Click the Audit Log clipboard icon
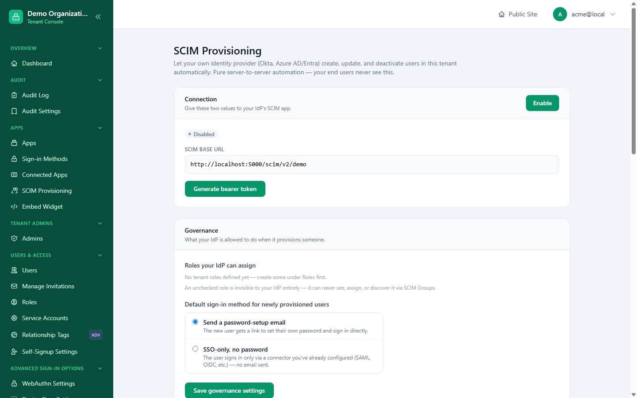Image resolution: width=637 pixels, height=398 pixels. point(14,95)
